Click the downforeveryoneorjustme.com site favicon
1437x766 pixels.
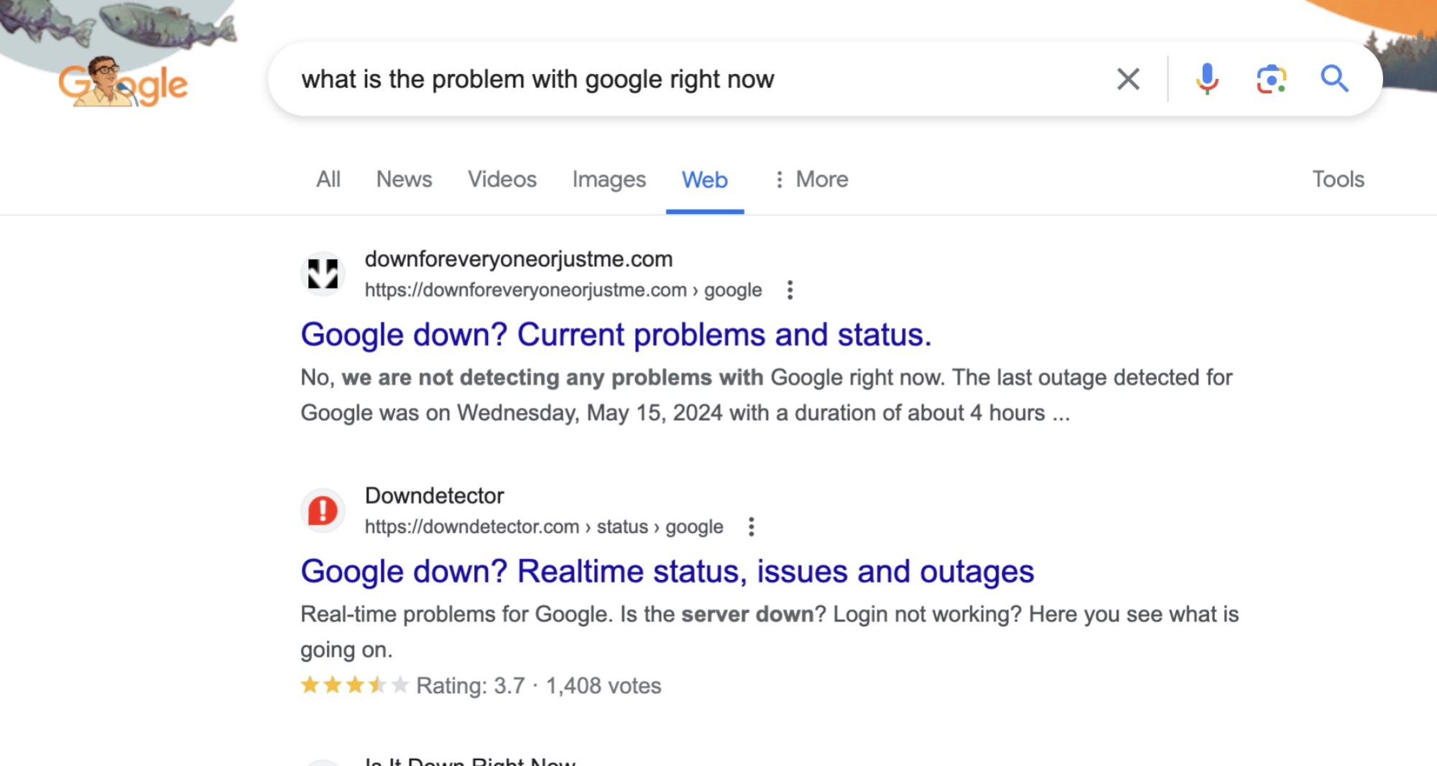pos(323,273)
